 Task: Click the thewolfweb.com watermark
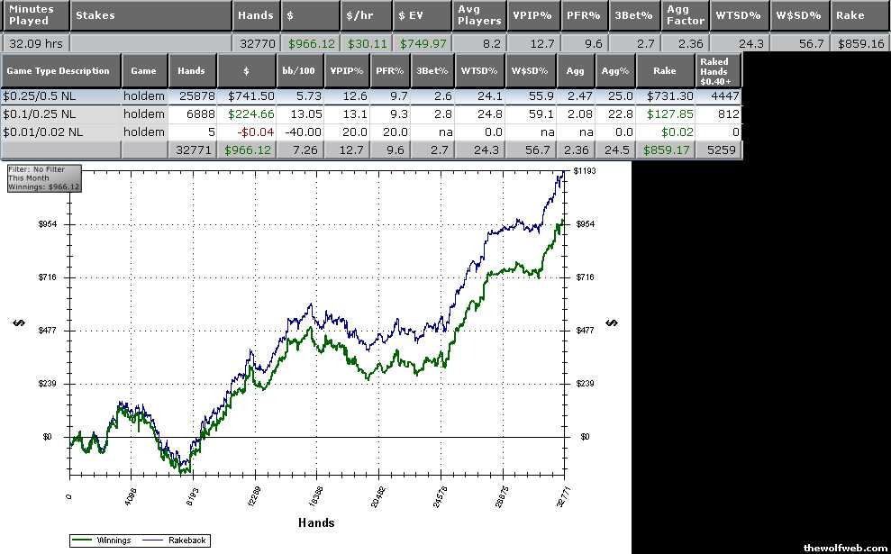pos(844,547)
